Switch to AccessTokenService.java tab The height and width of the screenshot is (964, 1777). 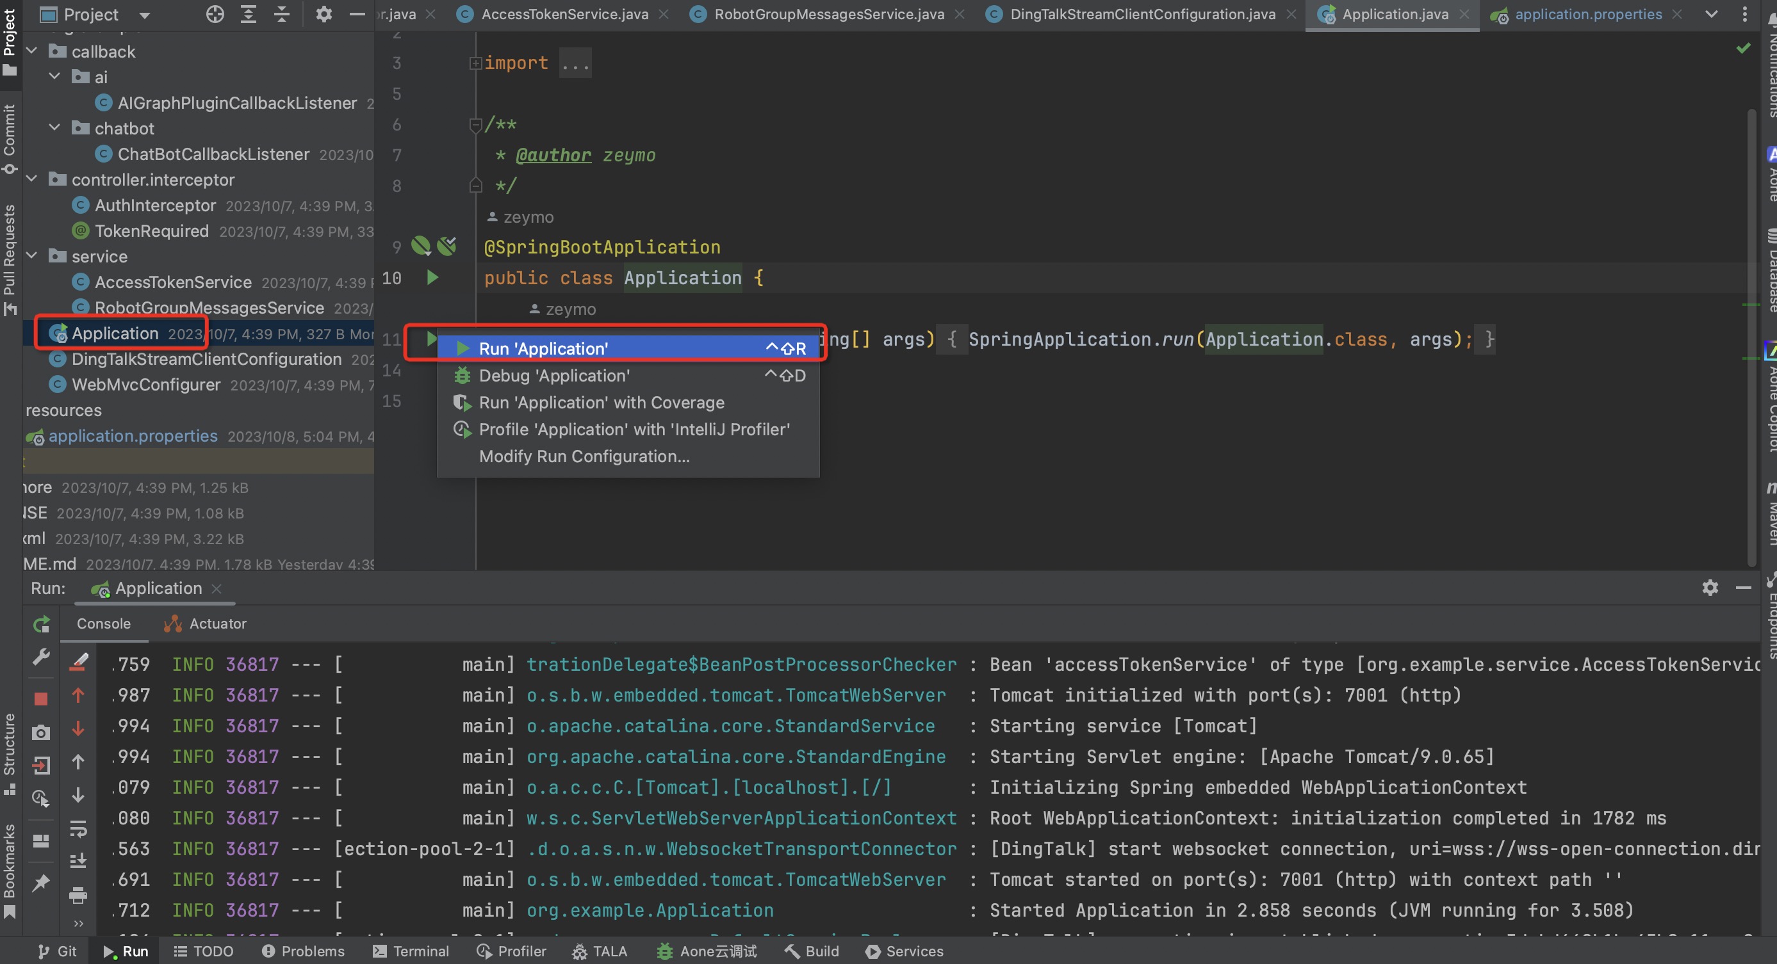564,15
